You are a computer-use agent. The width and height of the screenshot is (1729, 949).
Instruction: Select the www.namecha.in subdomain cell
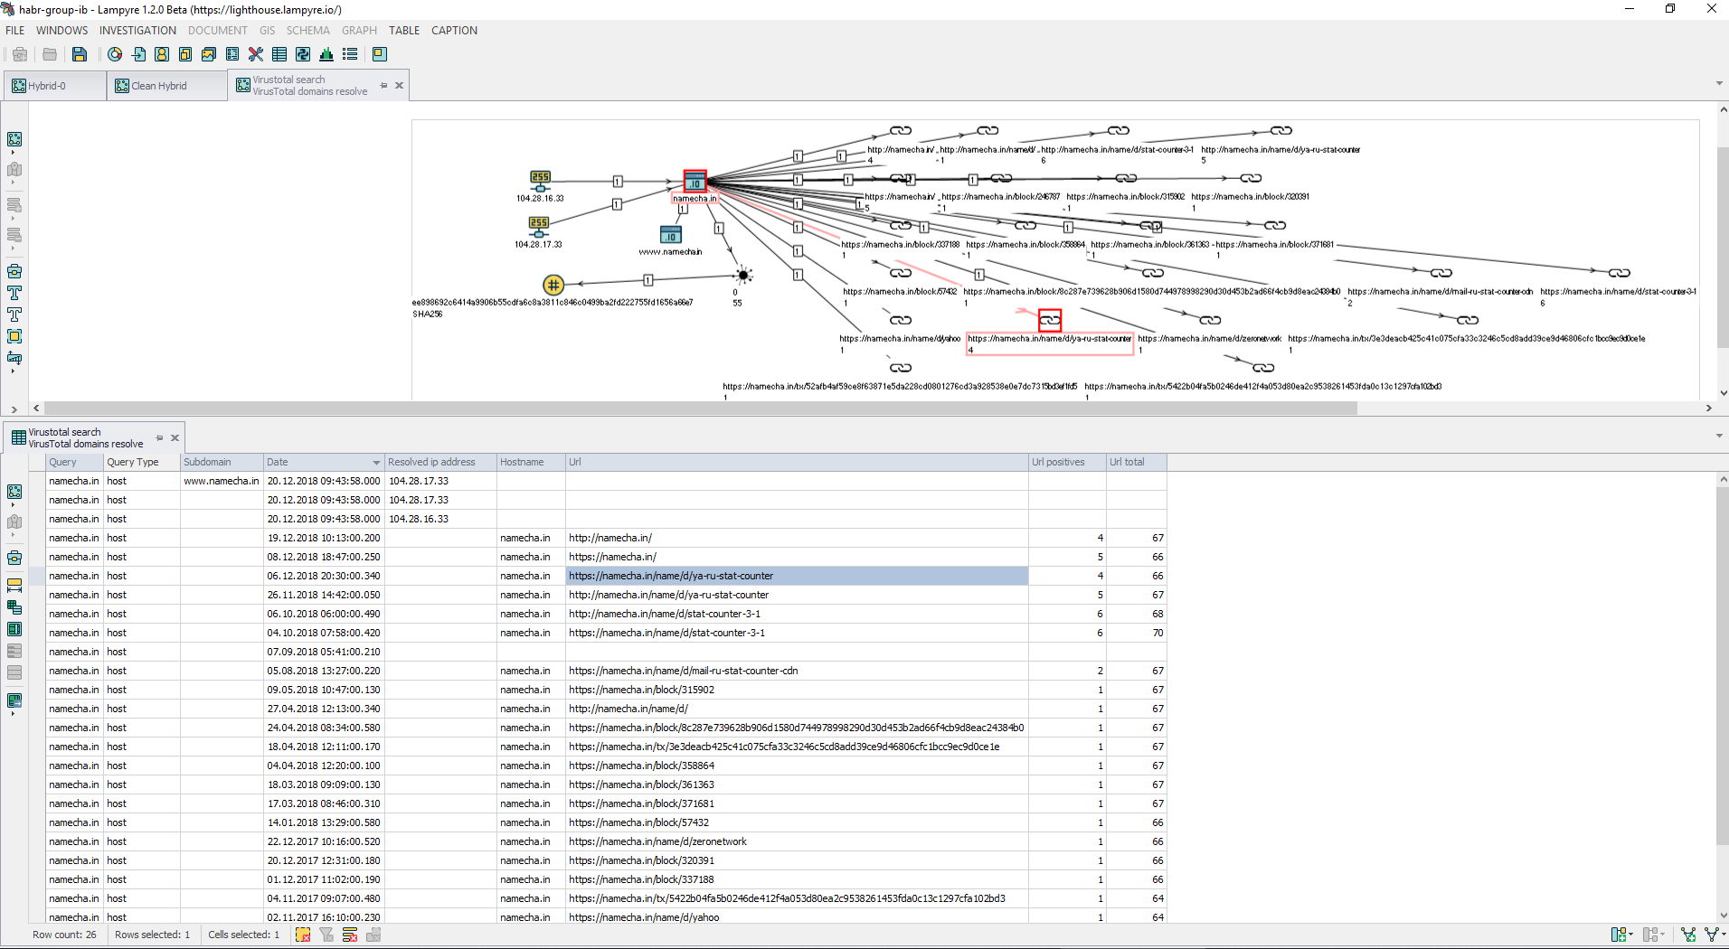[222, 481]
